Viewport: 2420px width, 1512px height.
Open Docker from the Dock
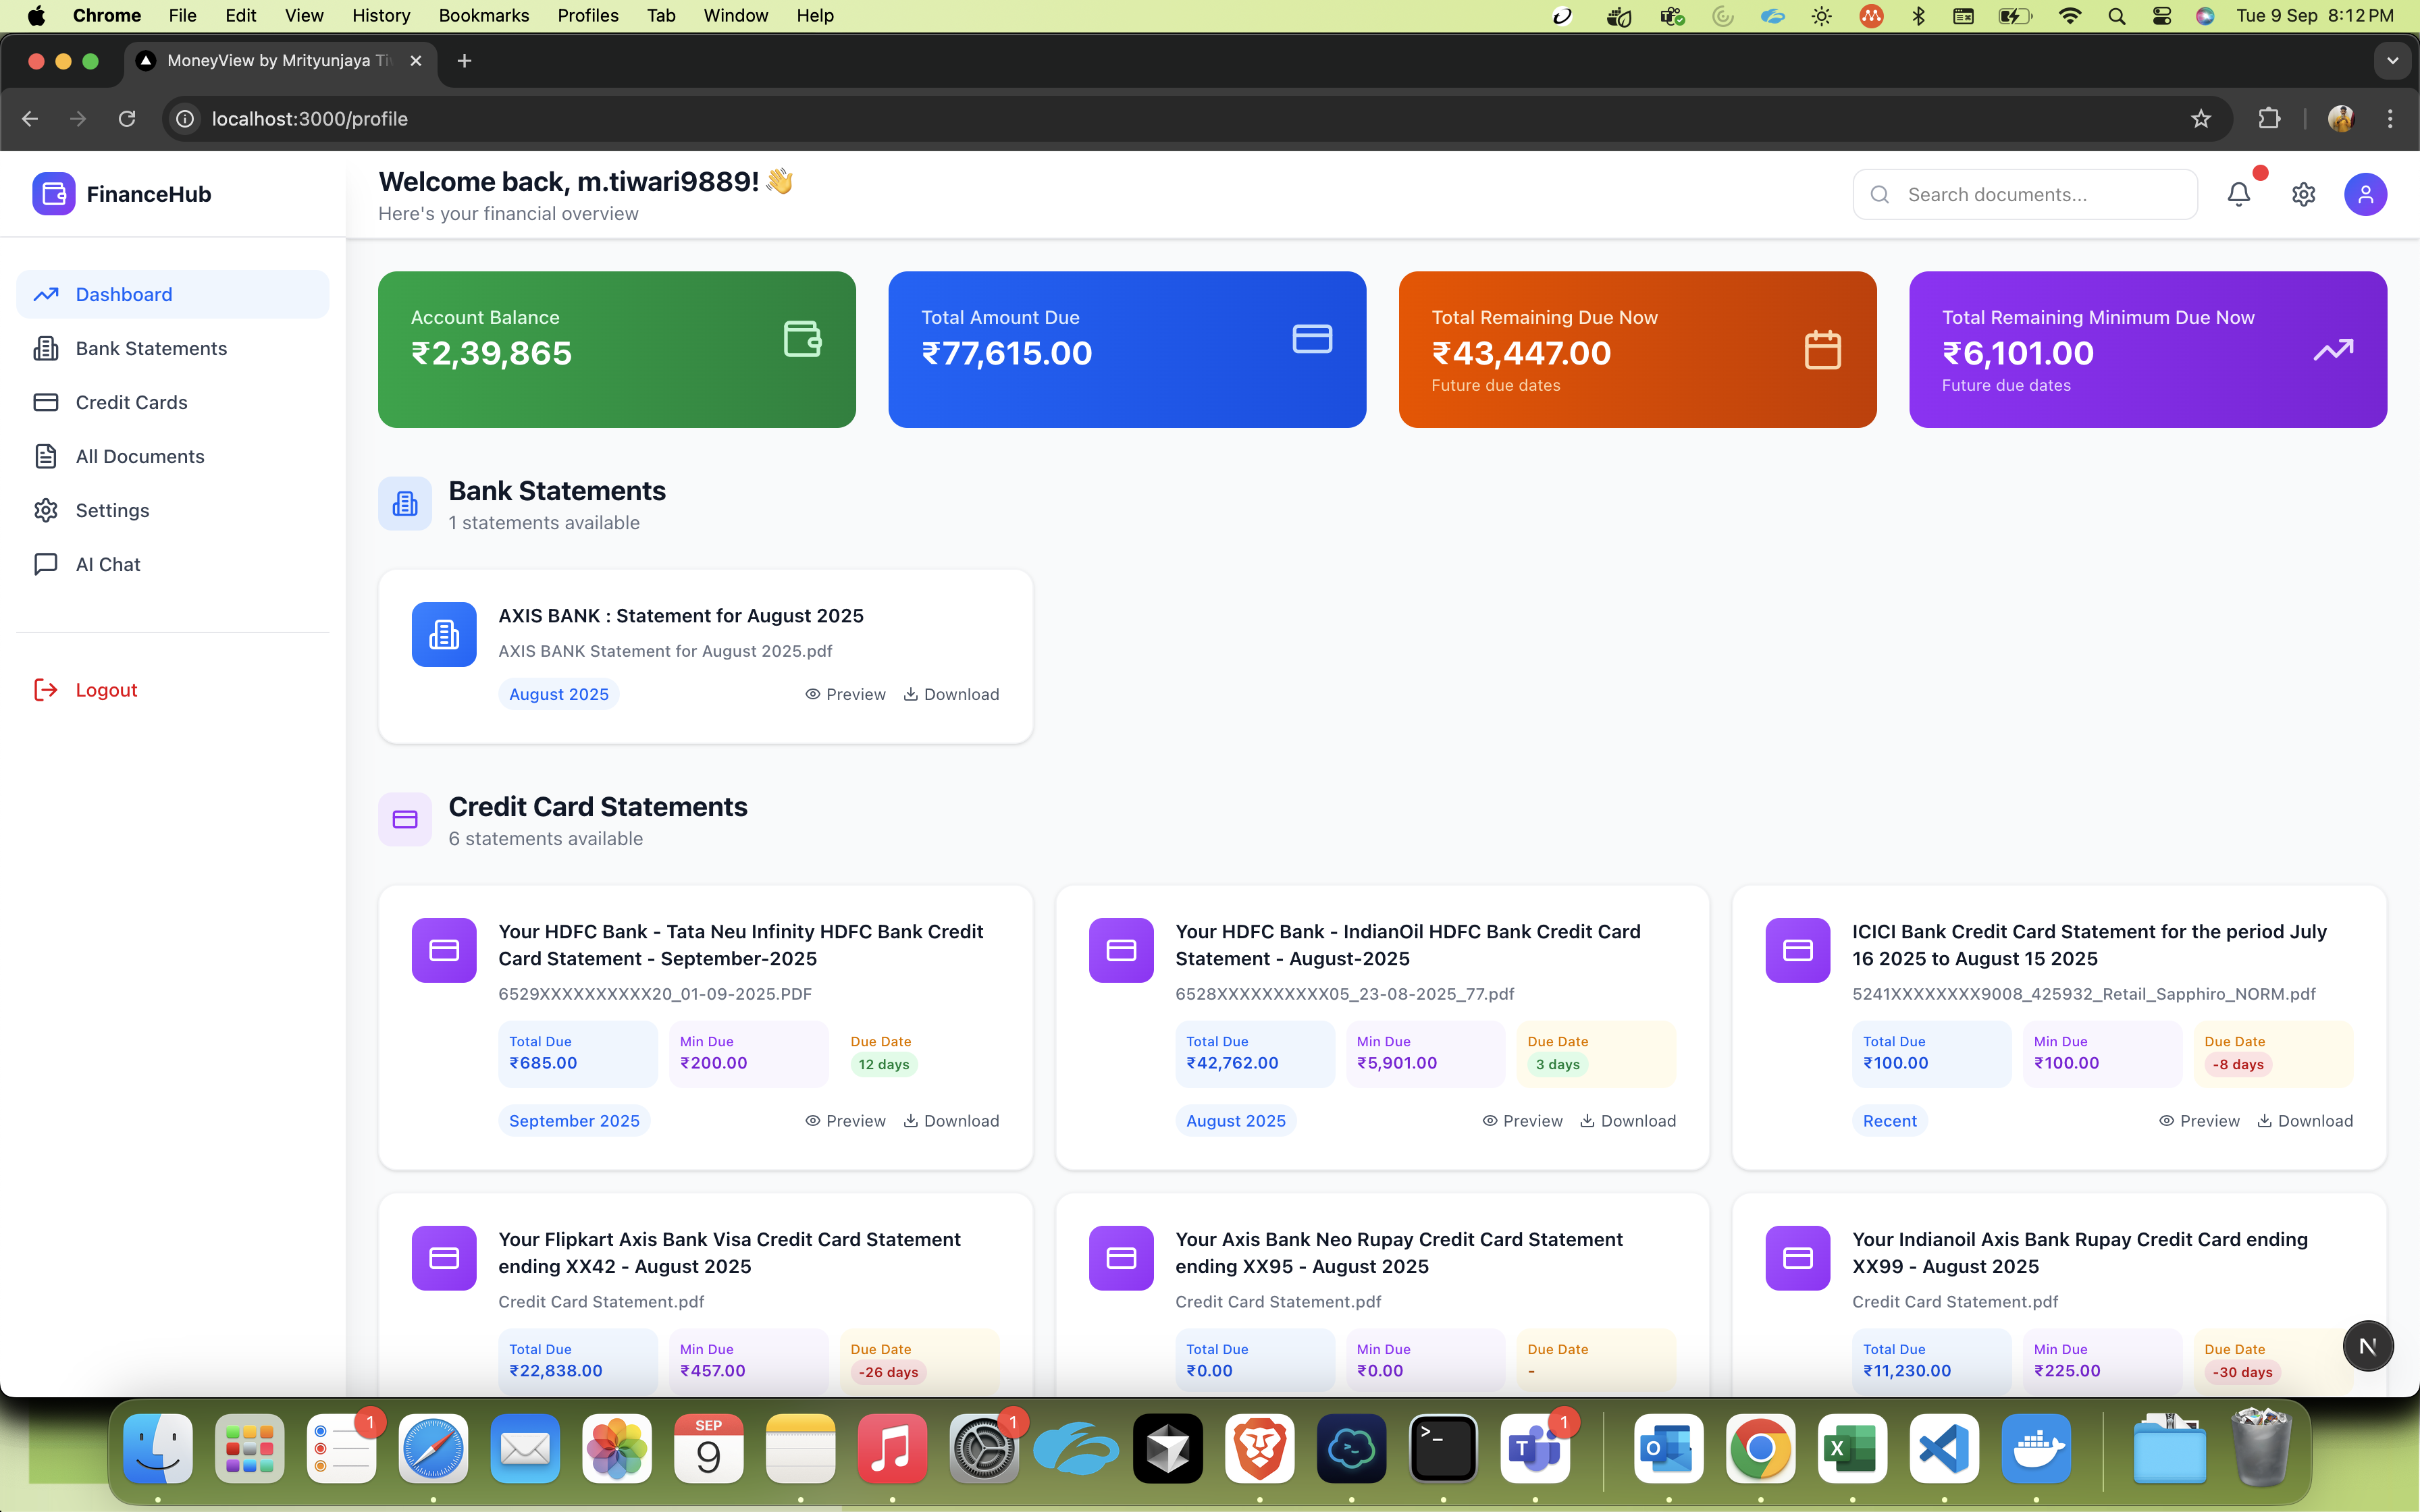pos(2036,1448)
